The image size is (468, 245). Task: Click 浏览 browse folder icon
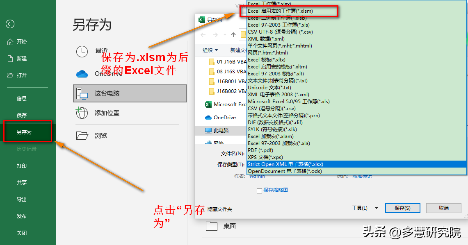tap(82, 136)
